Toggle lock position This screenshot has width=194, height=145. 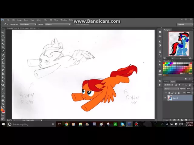(176, 93)
